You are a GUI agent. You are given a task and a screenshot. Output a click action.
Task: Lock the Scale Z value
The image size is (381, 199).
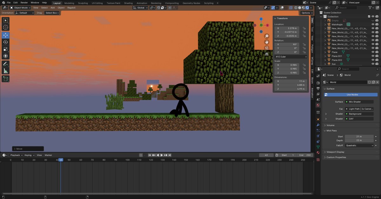(x=304, y=73)
